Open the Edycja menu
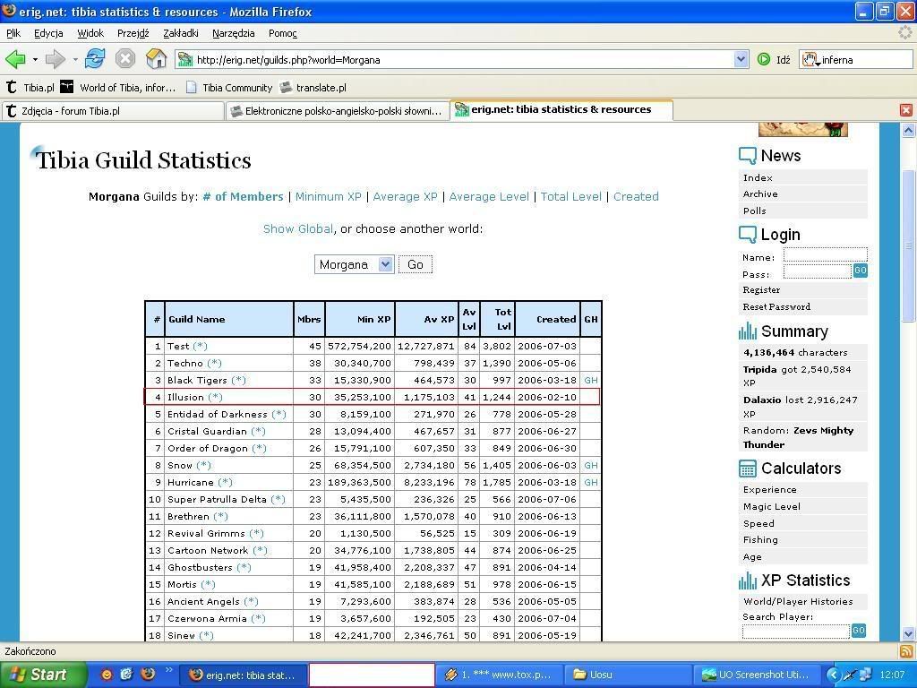The height and width of the screenshot is (688, 917). [x=48, y=33]
